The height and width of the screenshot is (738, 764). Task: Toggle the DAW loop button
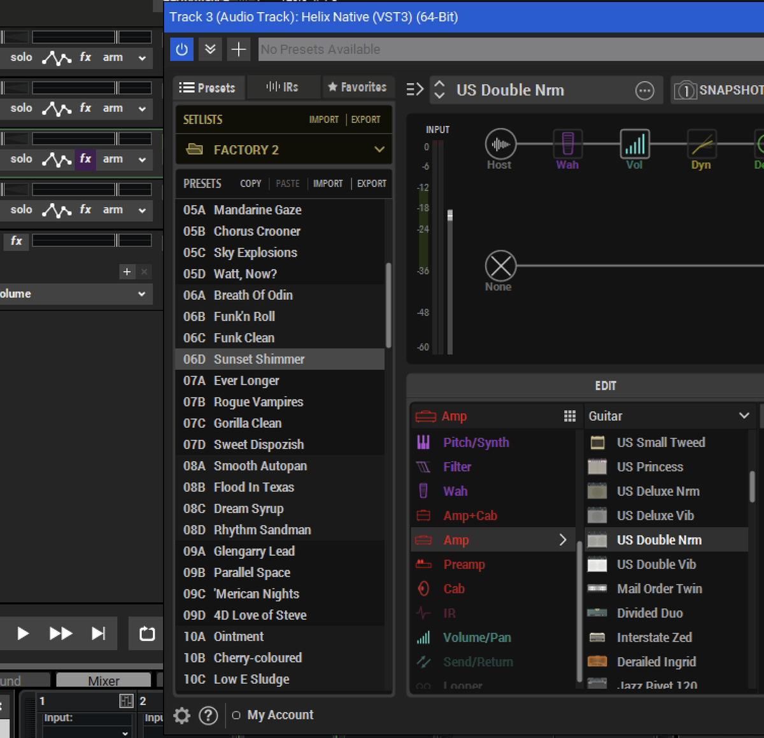click(x=146, y=633)
